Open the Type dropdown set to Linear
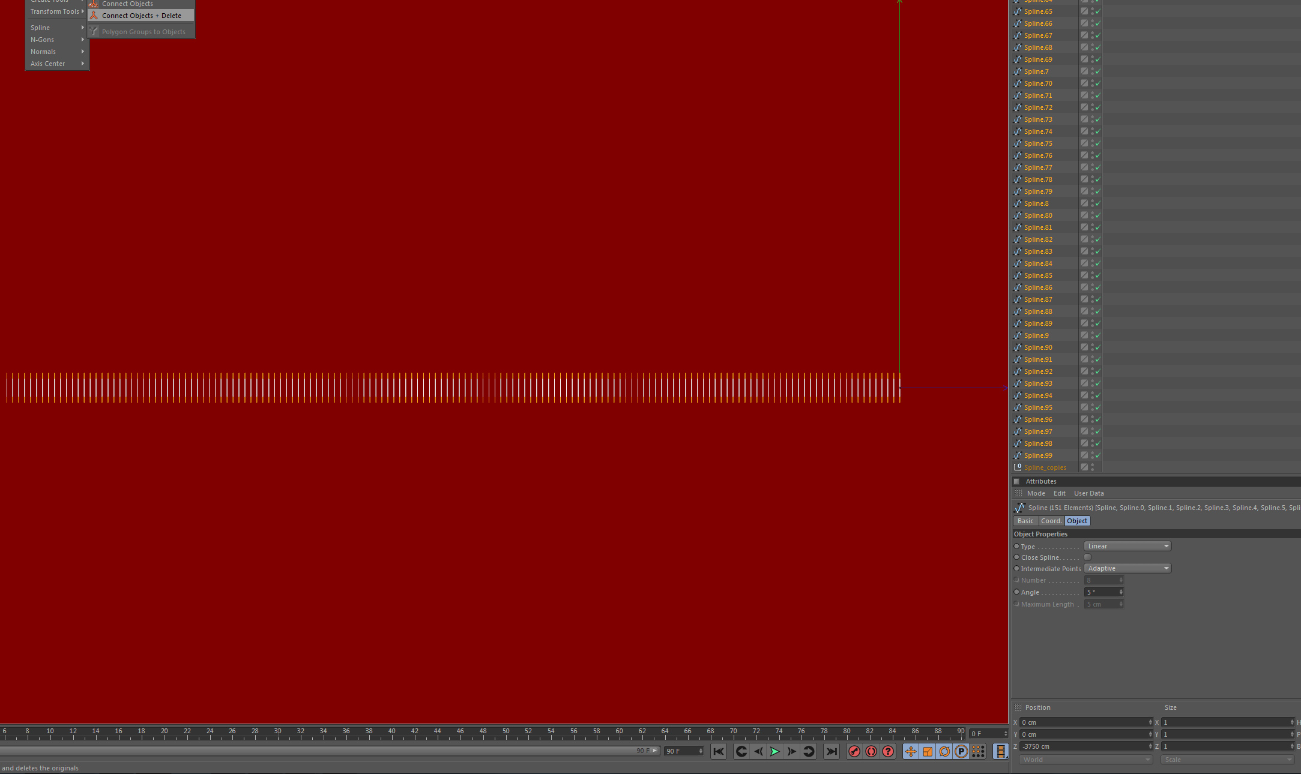This screenshot has height=774, width=1301. [x=1127, y=546]
